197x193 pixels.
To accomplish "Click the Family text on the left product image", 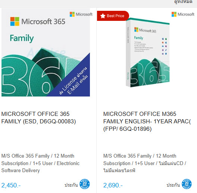I will (x=22, y=38).
